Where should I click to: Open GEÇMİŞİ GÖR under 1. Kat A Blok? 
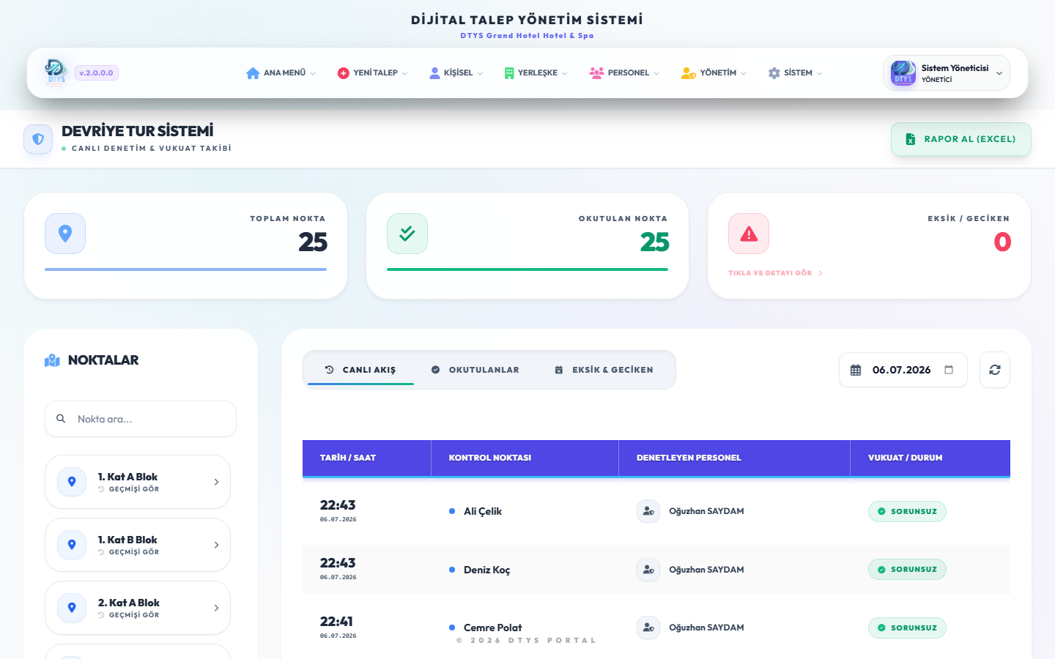pyautogui.click(x=129, y=489)
